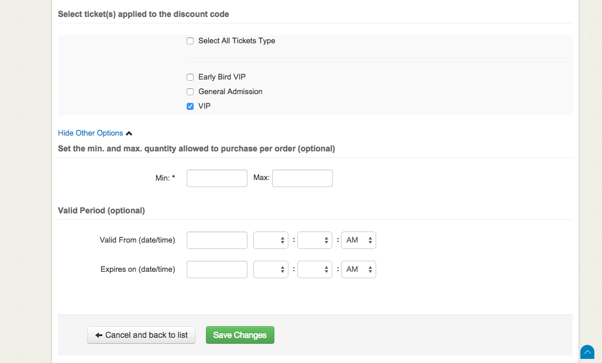Click the 'Valid Period (optional)' heading text
Image resolution: width=602 pixels, height=363 pixels.
(101, 210)
